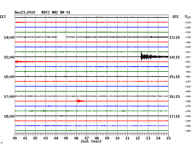This screenshot has height=146, width=192.
Task: Click minute tick label 09
Action: click(107, 138)
